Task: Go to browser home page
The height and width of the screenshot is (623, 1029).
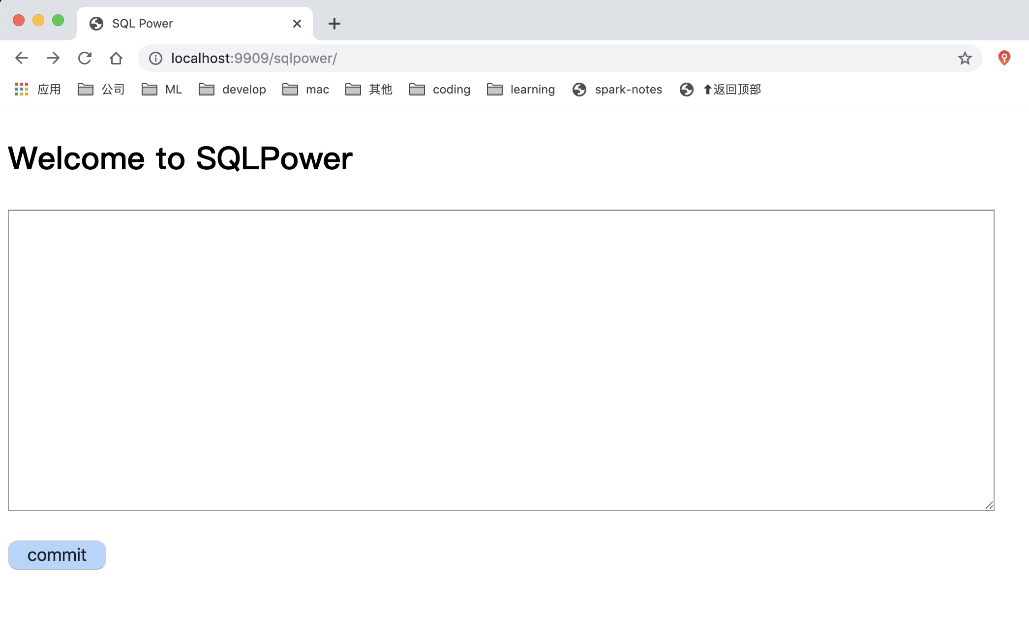Action: [116, 58]
